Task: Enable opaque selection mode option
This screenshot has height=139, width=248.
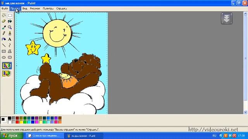Action: click(x=7, y=66)
